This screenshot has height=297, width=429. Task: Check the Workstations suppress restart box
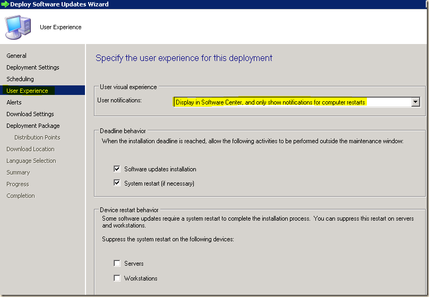(x=117, y=278)
